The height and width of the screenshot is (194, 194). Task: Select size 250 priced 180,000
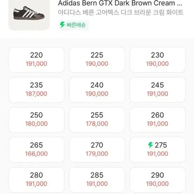click(36, 120)
